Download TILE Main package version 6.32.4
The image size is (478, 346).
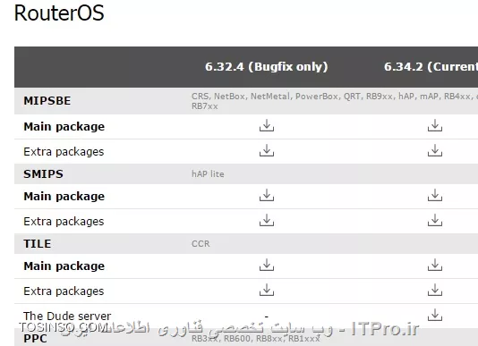tap(267, 265)
